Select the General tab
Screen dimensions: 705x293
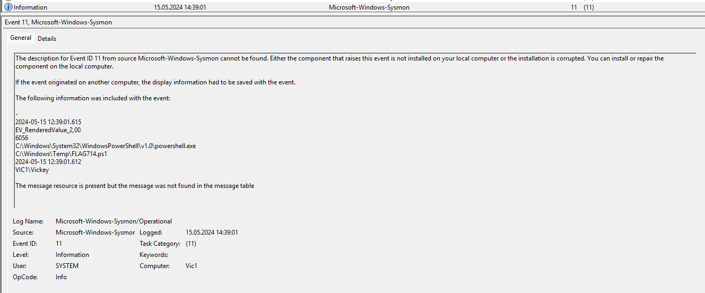point(21,38)
